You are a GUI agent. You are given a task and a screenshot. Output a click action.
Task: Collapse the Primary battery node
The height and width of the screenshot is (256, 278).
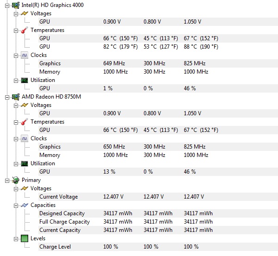(x=6, y=180)
